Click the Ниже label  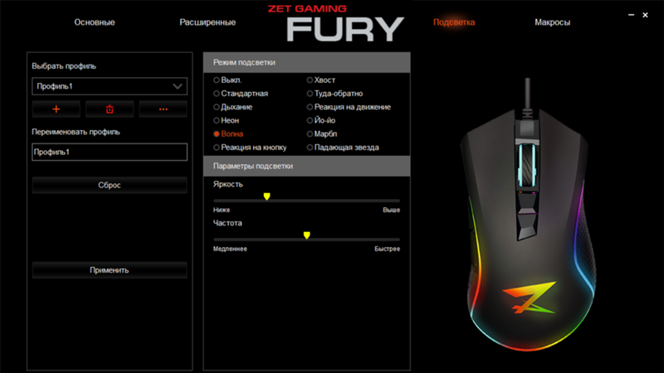222,211
